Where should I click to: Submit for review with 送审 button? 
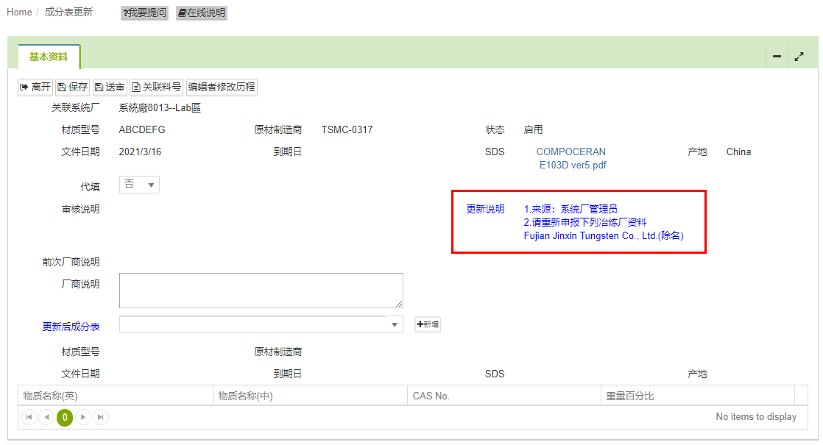pos(109,87)
